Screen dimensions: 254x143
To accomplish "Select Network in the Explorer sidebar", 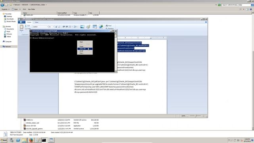I will (x=7, y=46).
